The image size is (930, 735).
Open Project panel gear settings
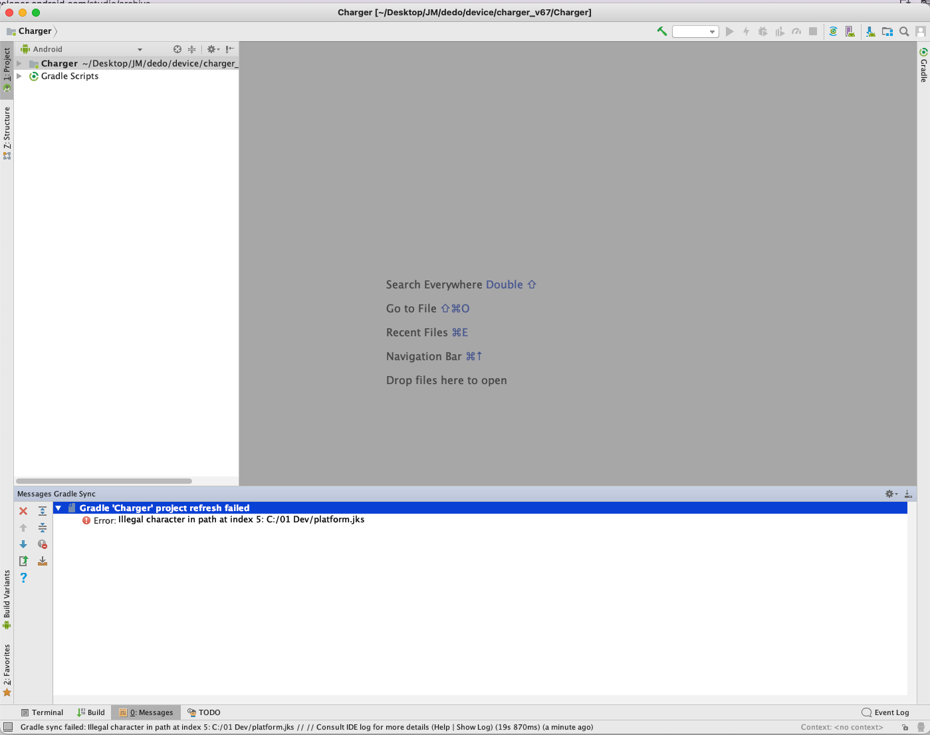pos(213,49)
